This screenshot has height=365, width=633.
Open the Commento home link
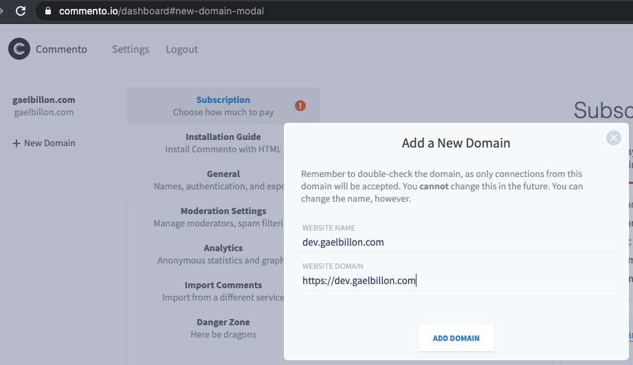click(x=61, y=49)
